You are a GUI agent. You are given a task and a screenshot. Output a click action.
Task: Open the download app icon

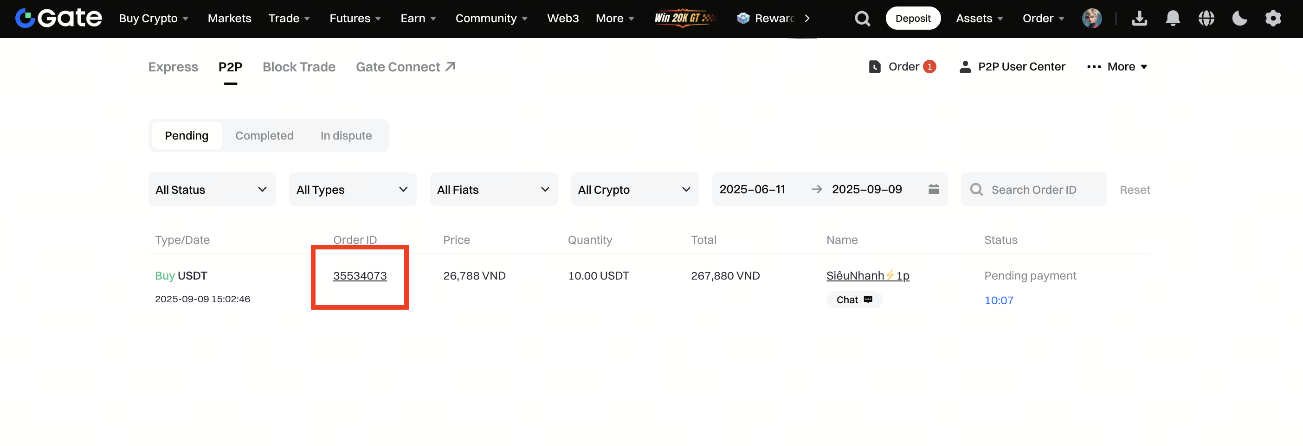[1139, 19]
